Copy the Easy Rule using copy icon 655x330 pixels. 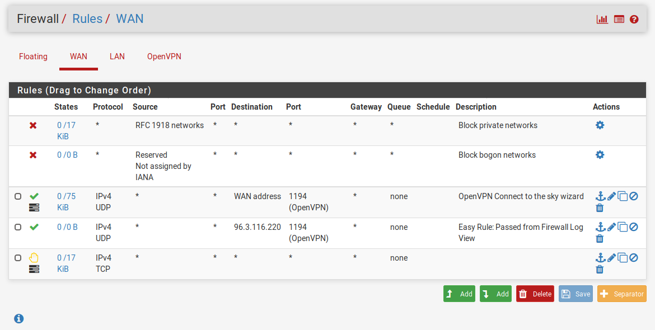pos(623,227)
